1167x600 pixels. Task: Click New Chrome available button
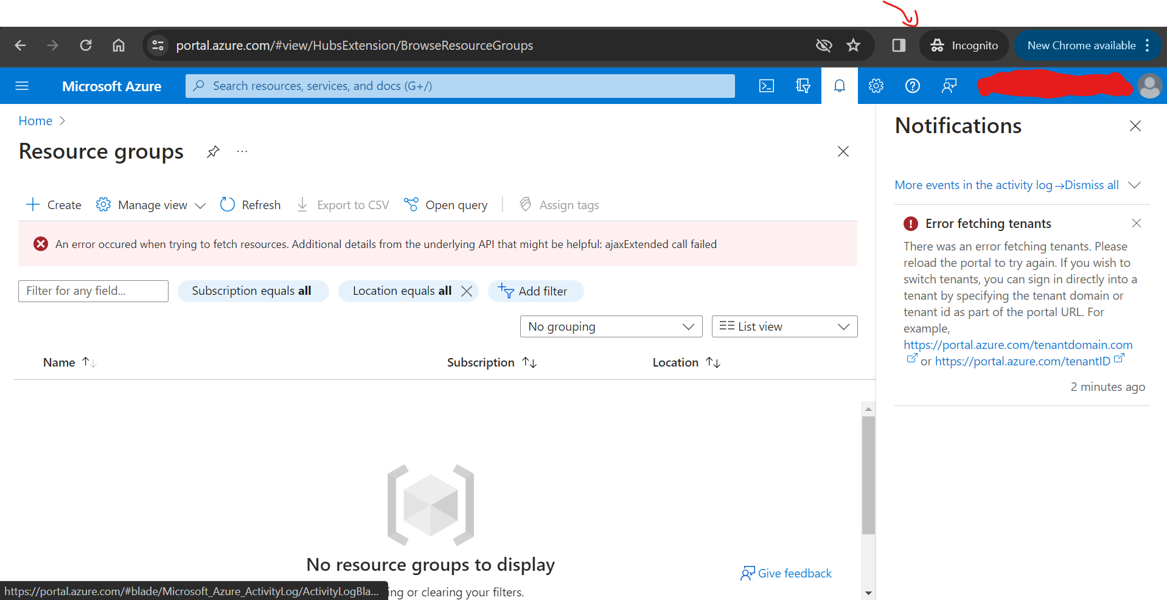[x=1081, y=46]
